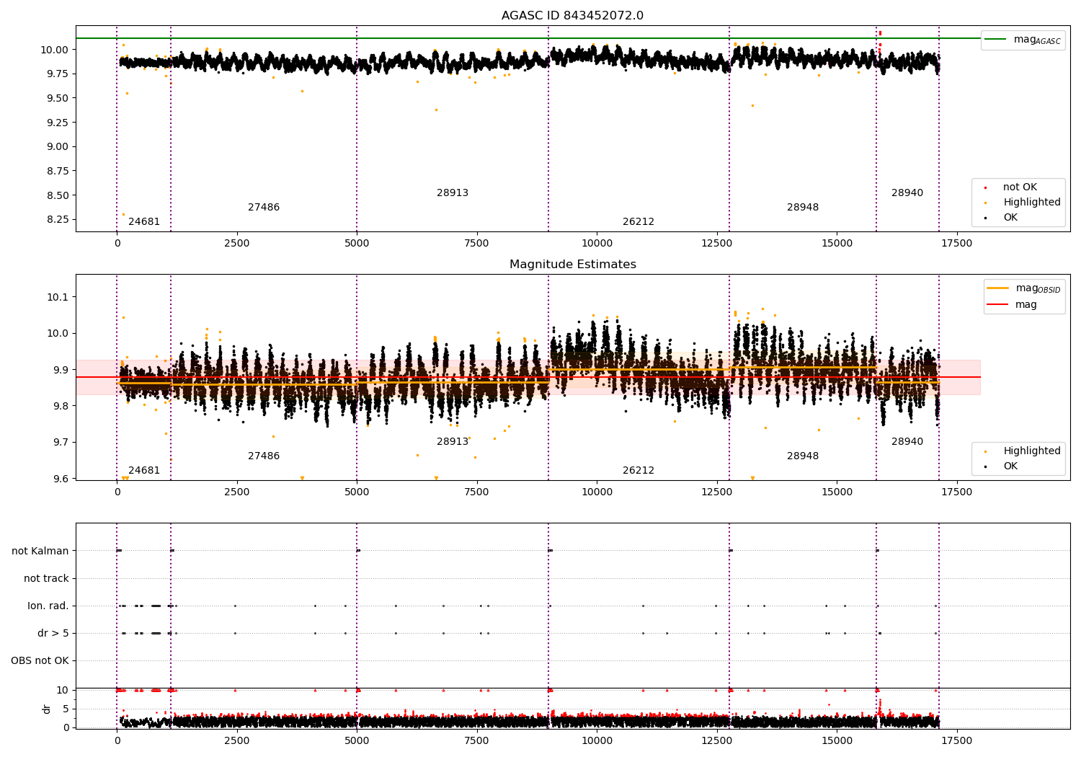Click y-tick 9.6 on Magnitude Estimates plot
The width and height of the screenshot is (1081, 757).
coord(60,479)
